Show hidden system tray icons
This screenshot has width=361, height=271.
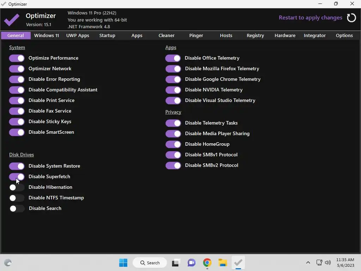point(308,263)
